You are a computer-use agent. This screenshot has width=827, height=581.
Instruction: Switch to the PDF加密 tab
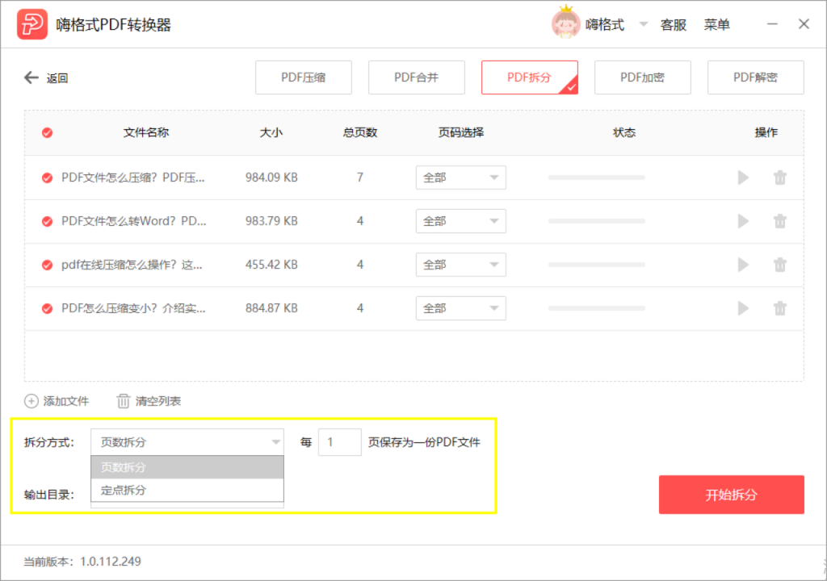coord(642,77)
